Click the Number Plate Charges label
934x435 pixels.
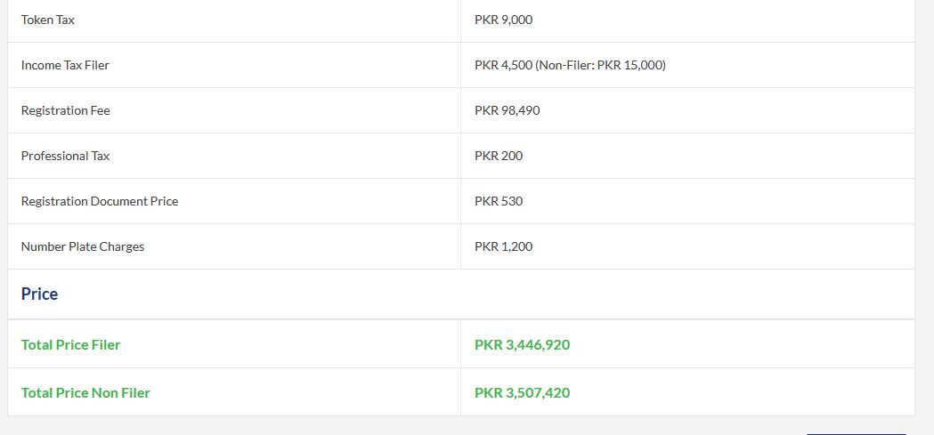pos(82,246)
